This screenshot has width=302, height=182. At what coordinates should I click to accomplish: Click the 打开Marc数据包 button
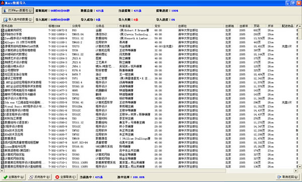tap(18, 11)
